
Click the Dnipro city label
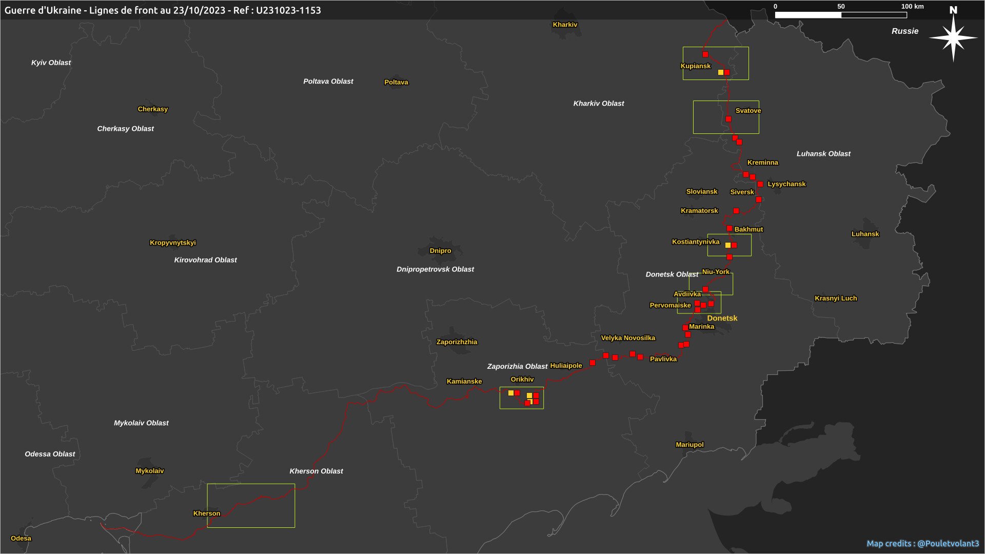coord(440,251)
